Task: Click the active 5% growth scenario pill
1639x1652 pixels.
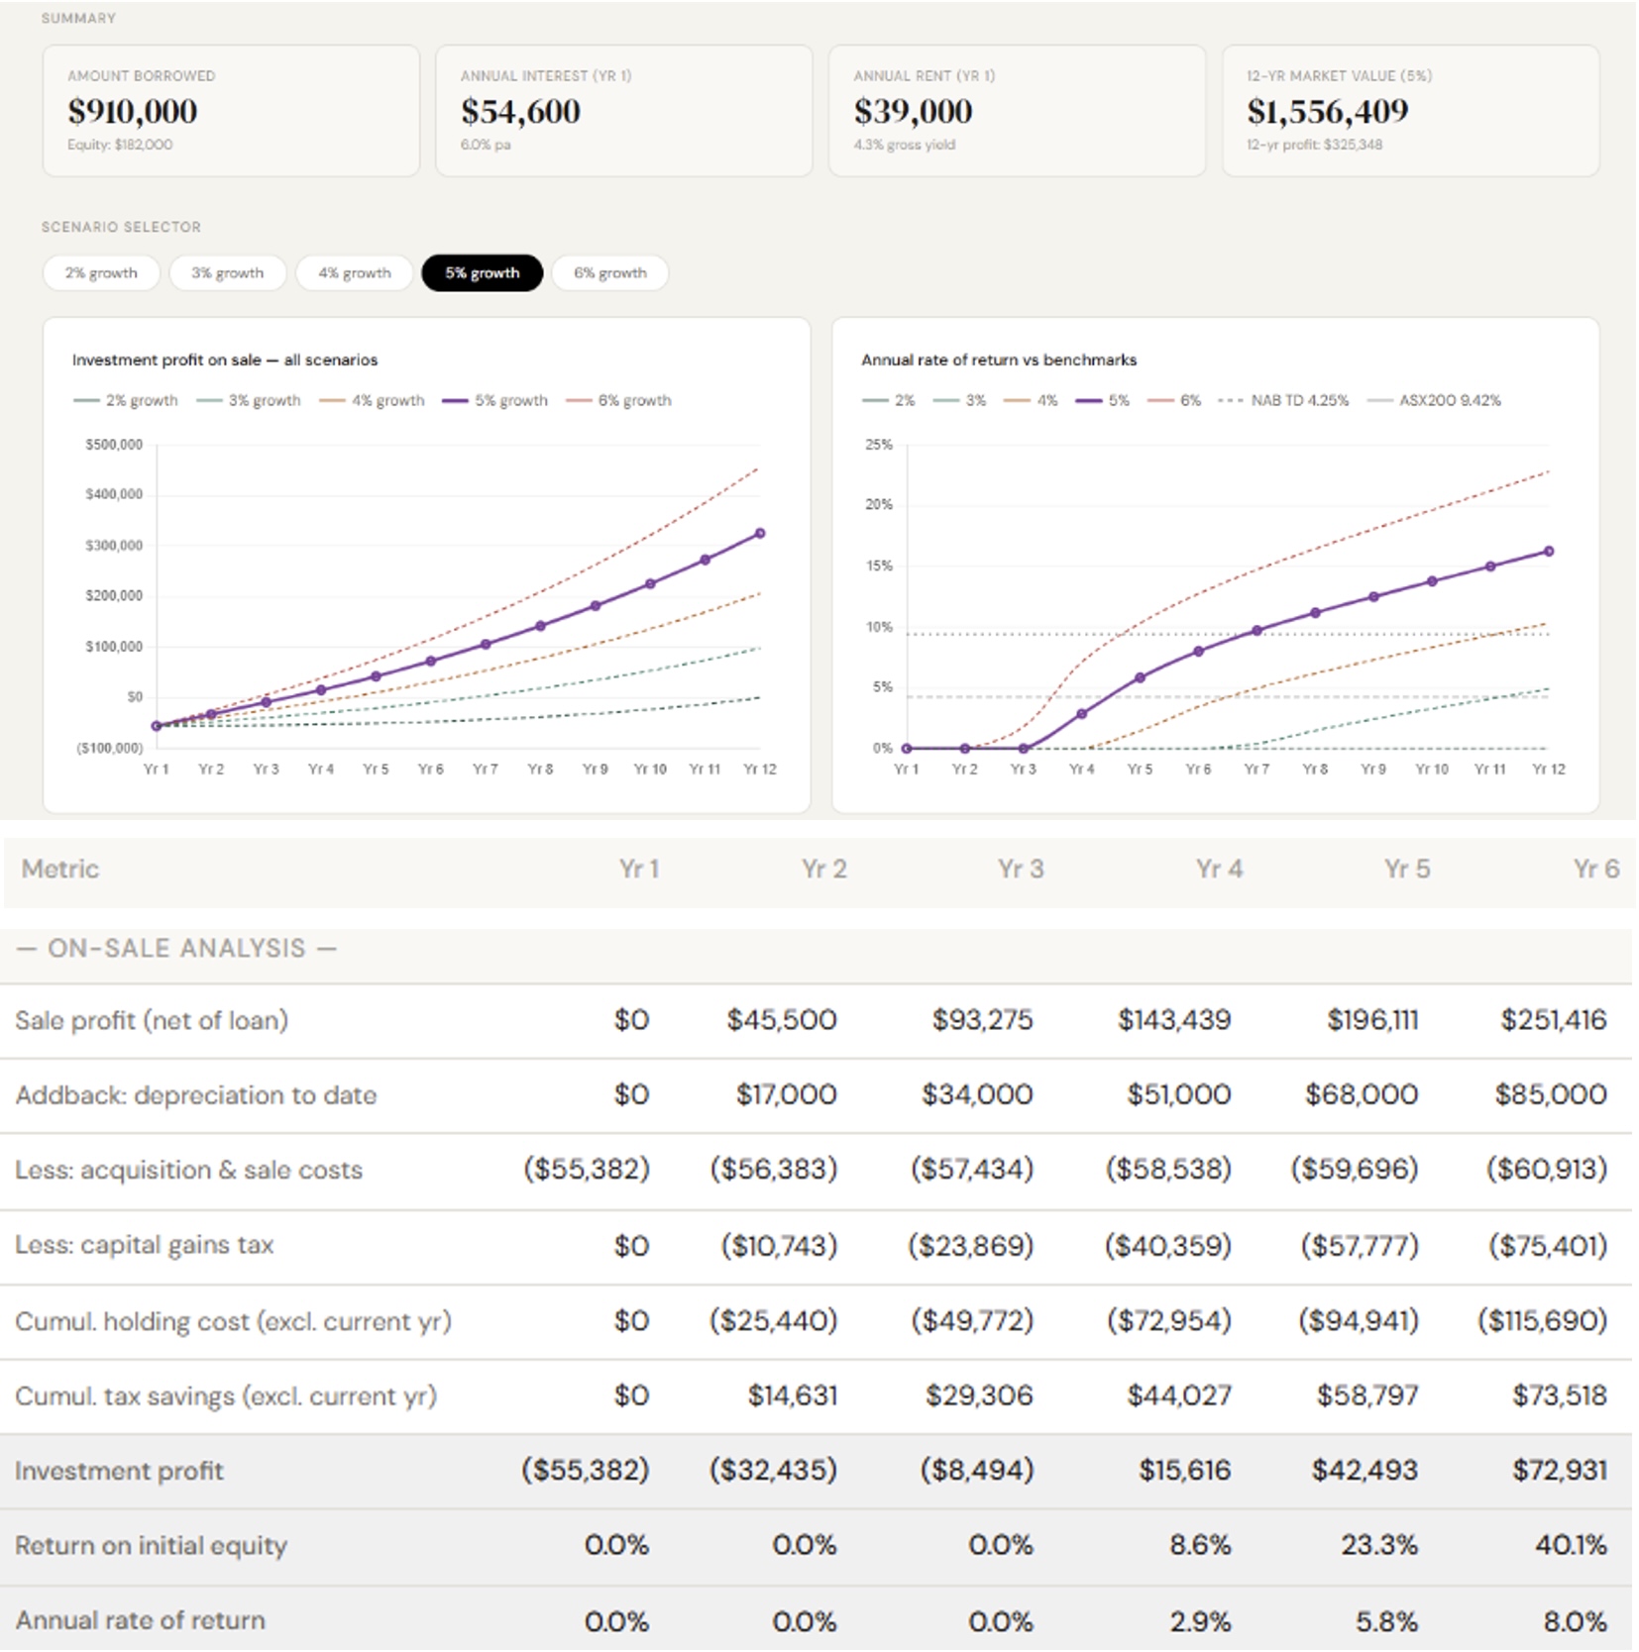Action: (x=482, y=273)
